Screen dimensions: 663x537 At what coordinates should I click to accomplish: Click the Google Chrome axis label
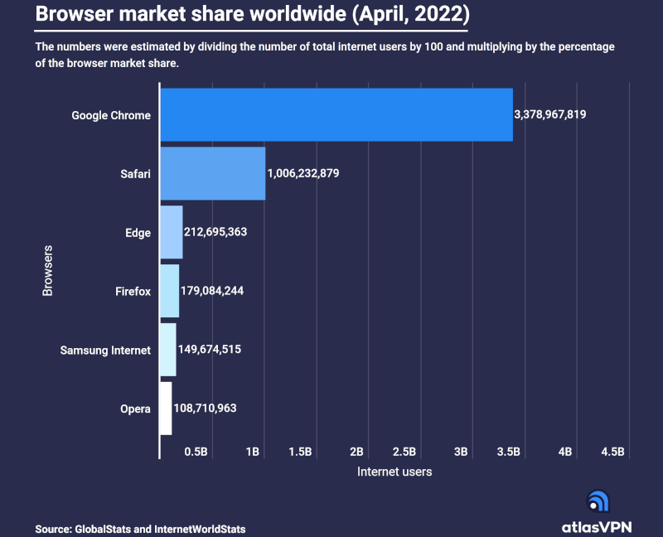click(x=111, y=115)
